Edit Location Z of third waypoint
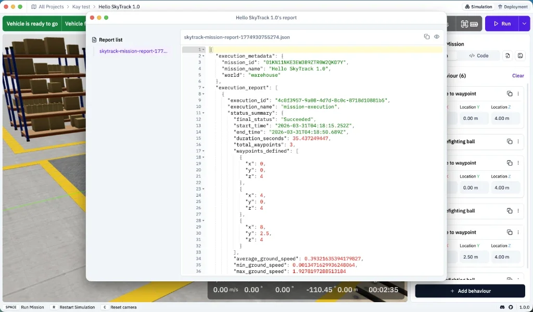The height and width of the screenshot is (312, 533). click(x=505, y=257)
